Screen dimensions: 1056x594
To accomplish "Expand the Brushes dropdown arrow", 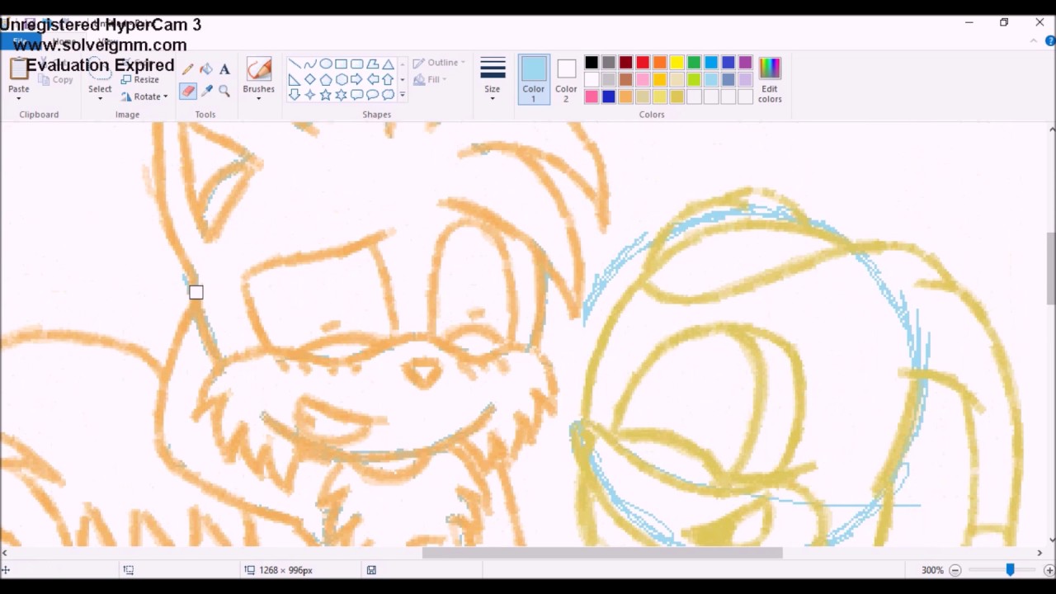I will pos(258,98).
